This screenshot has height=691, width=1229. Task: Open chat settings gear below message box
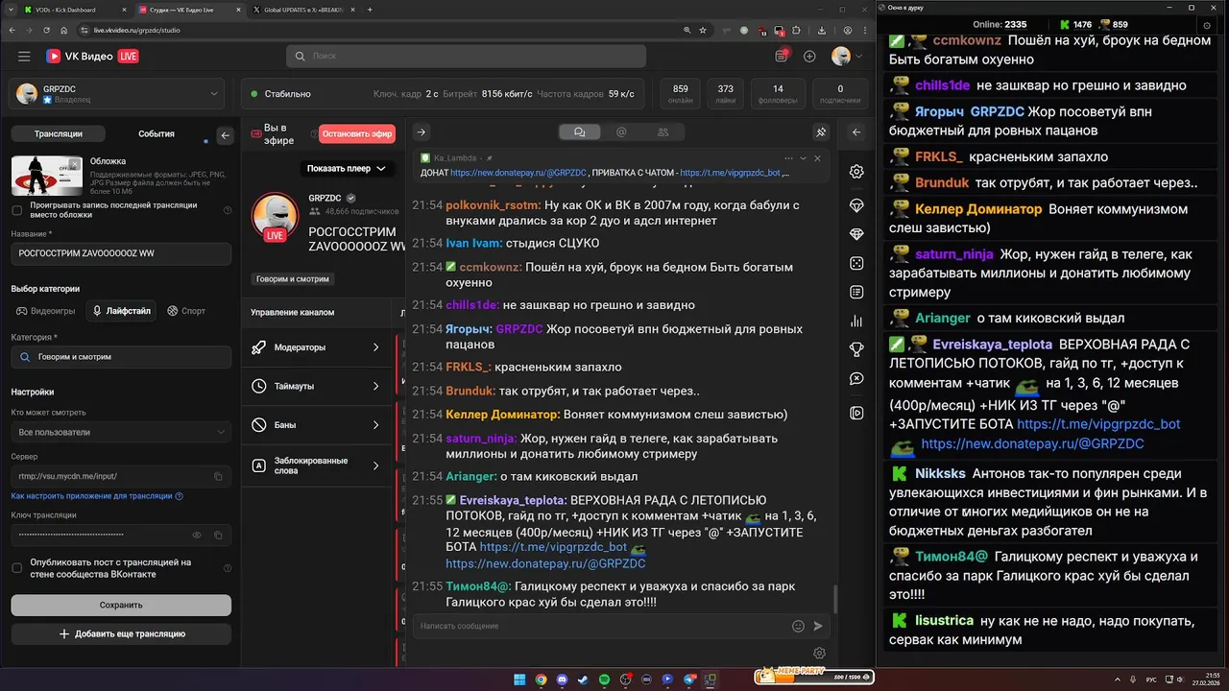pyautogui.click(x=819, y=653)
